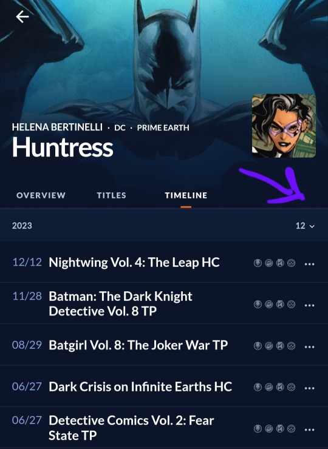The width and height of the screenshot is (328, 449).
Task: Go back using the arrow icon
Action: 22,16
